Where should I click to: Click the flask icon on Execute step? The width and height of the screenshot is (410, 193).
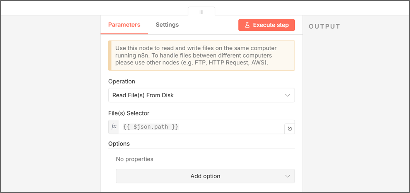coord(247,25)
